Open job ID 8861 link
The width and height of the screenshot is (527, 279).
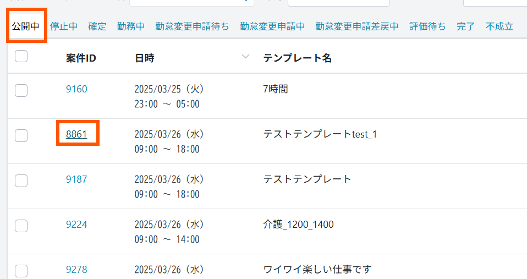(x=76, y=134)
